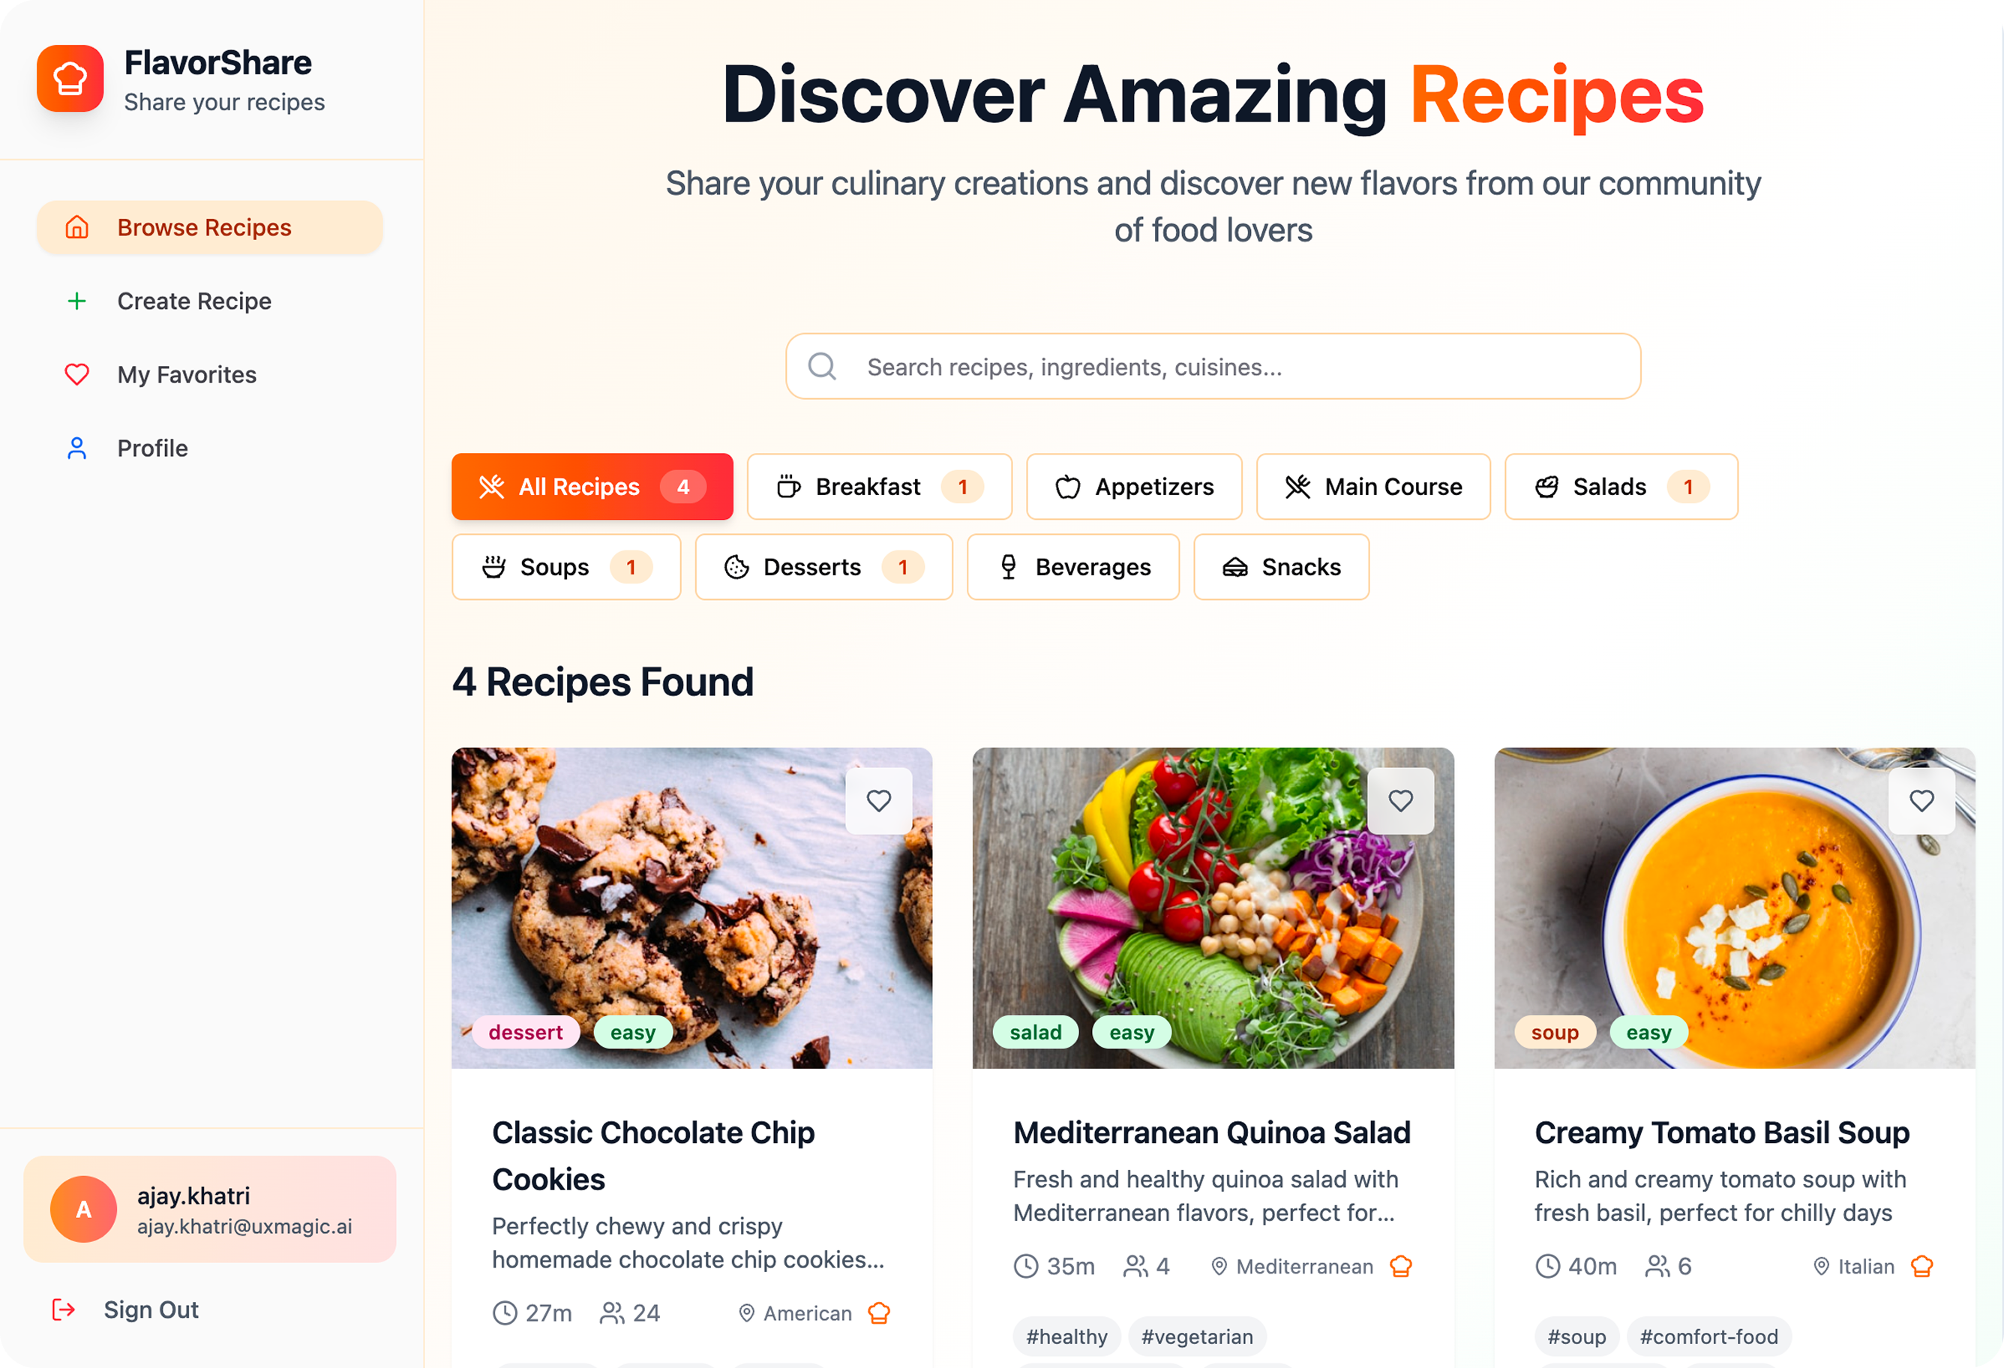Click the green plus icon for Create Recipe
Screen dimensions: 2004x1368
click(76, 301)
